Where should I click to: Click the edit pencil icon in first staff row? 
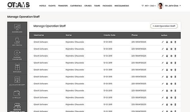[x=162, y=42]
